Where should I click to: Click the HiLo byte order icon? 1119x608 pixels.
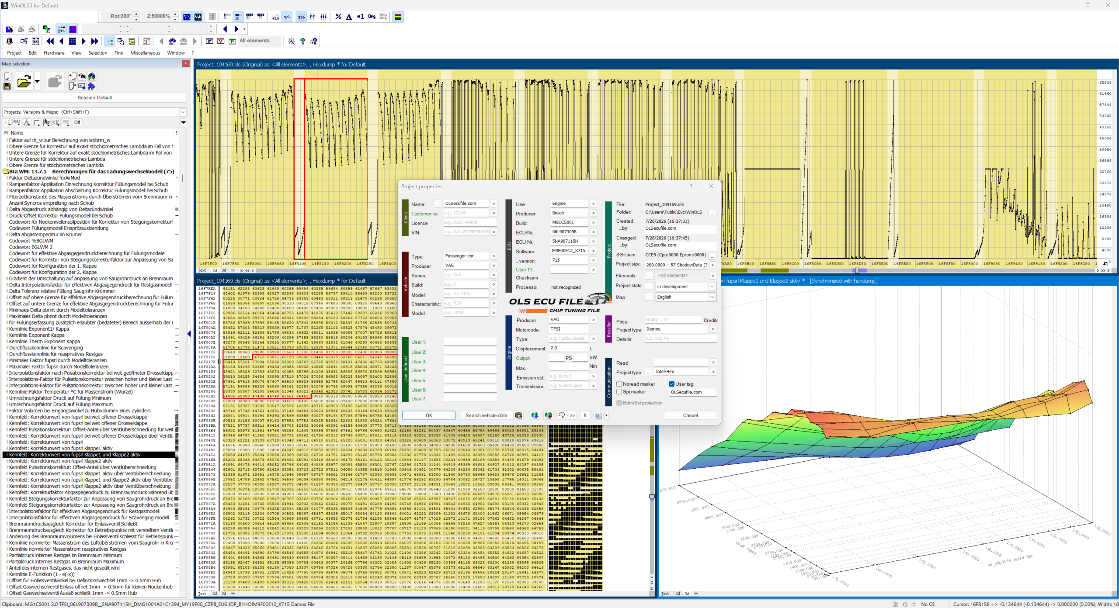point(275,17)
